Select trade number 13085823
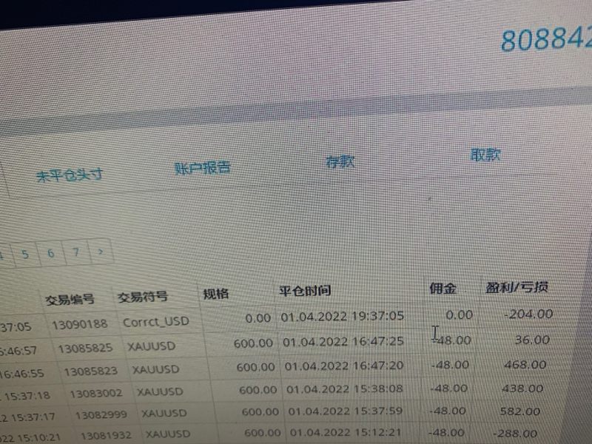Screen dimensions: 592x444 90,372
